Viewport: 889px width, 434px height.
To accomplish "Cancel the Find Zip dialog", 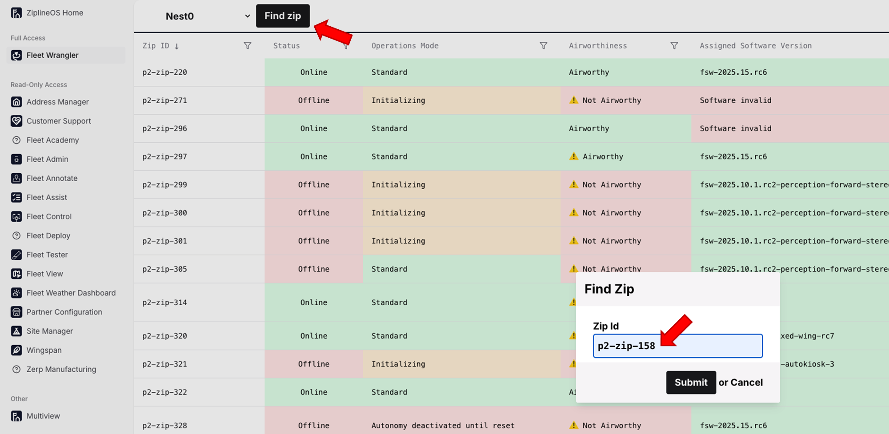I will point(747,382).
